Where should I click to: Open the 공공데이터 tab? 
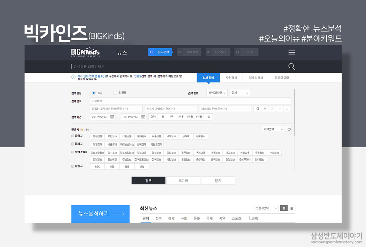pyautogui.click(x=282, y=78)
